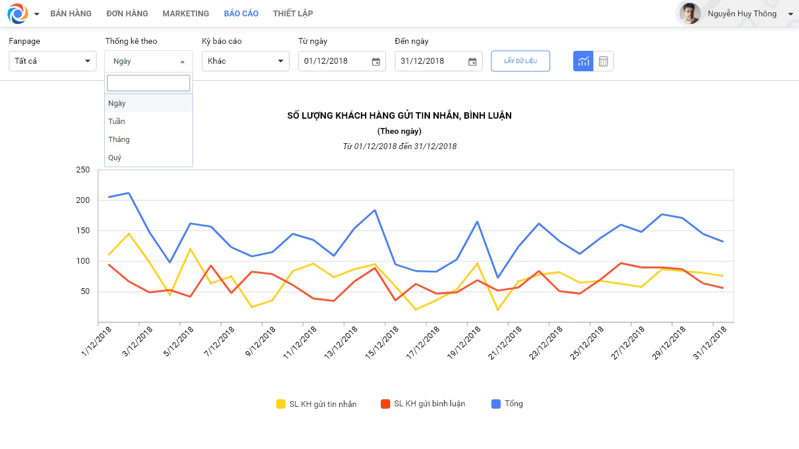Click the dropdown search input field
Image resolution: width=799 pixels, height=449 pixels.
click(149, 83)
